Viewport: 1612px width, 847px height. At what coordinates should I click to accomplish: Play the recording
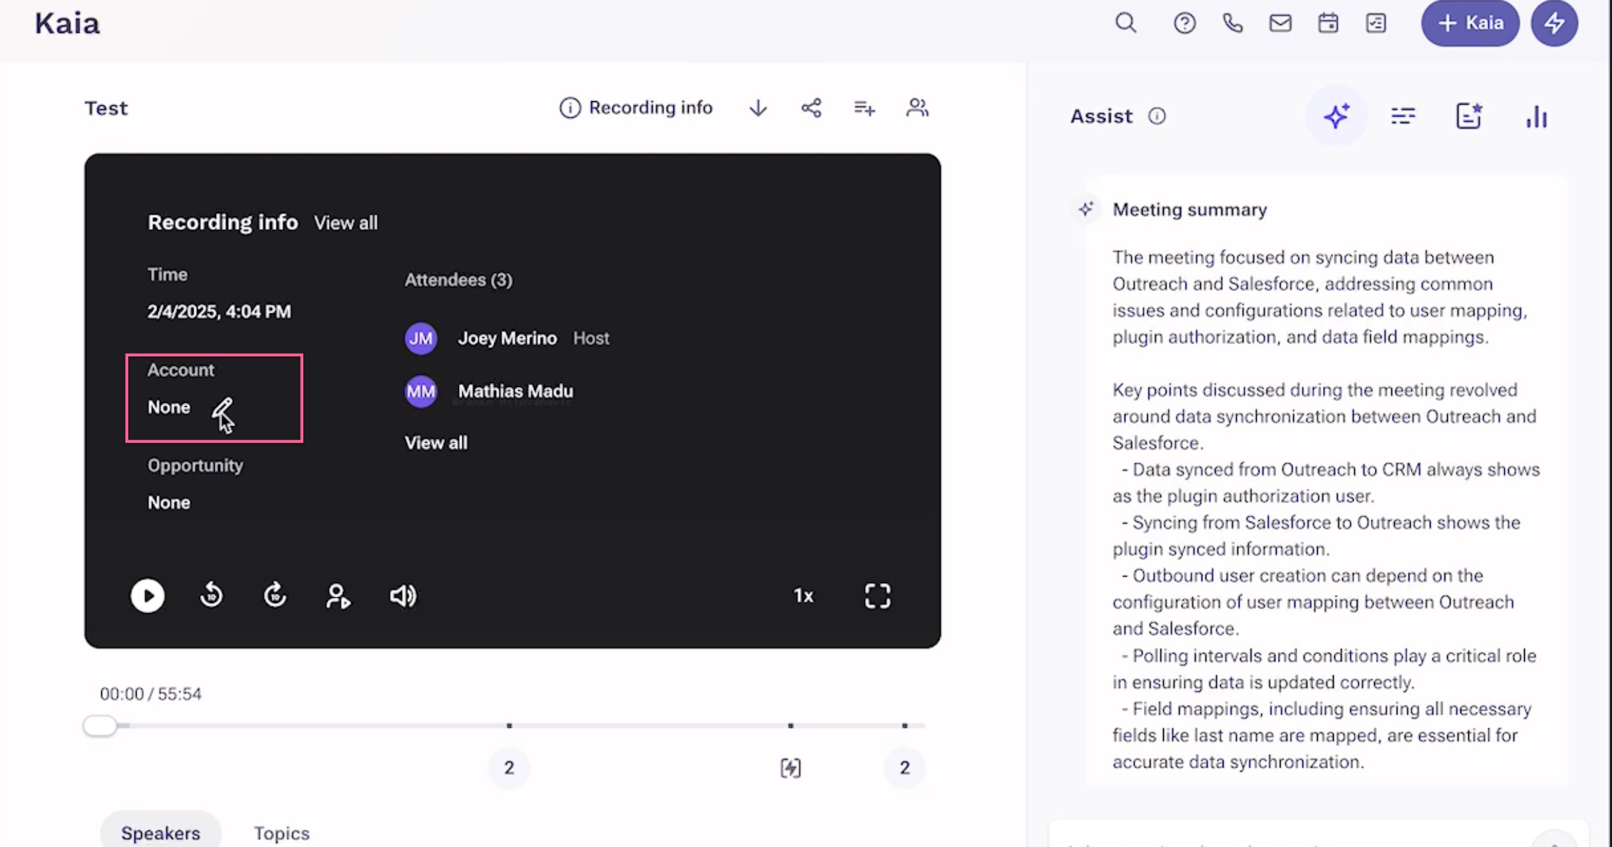pyautogui.click(x=147, y=596)
